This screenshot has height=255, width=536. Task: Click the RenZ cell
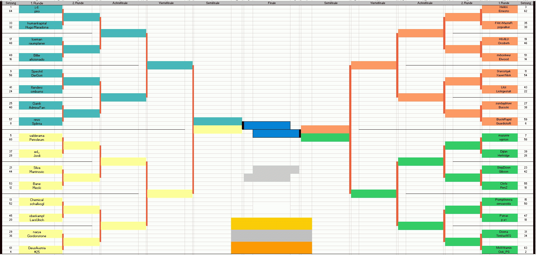[500, 188]
